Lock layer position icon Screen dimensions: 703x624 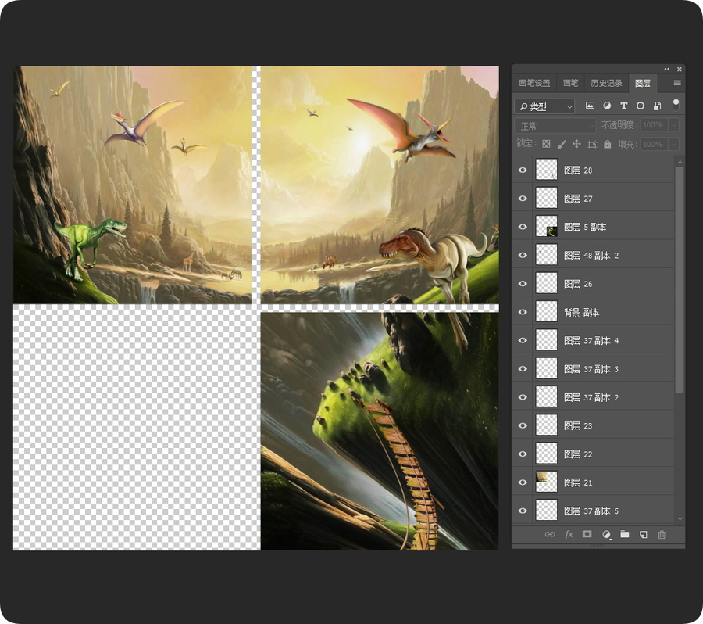coord(576,144)
